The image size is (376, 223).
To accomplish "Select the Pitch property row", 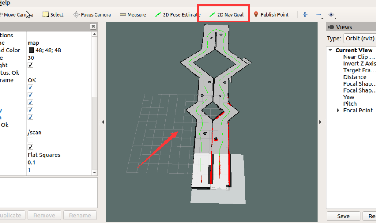I will [x=350, y=104].
